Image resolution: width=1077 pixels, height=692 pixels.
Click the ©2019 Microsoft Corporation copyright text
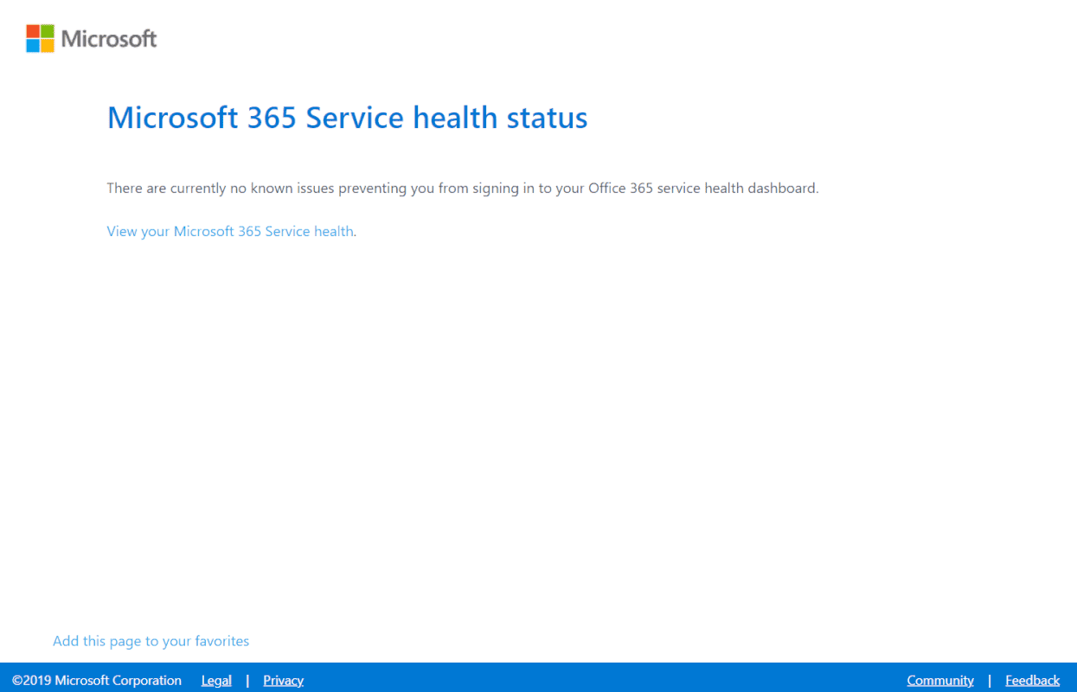[x=97, y=680]
